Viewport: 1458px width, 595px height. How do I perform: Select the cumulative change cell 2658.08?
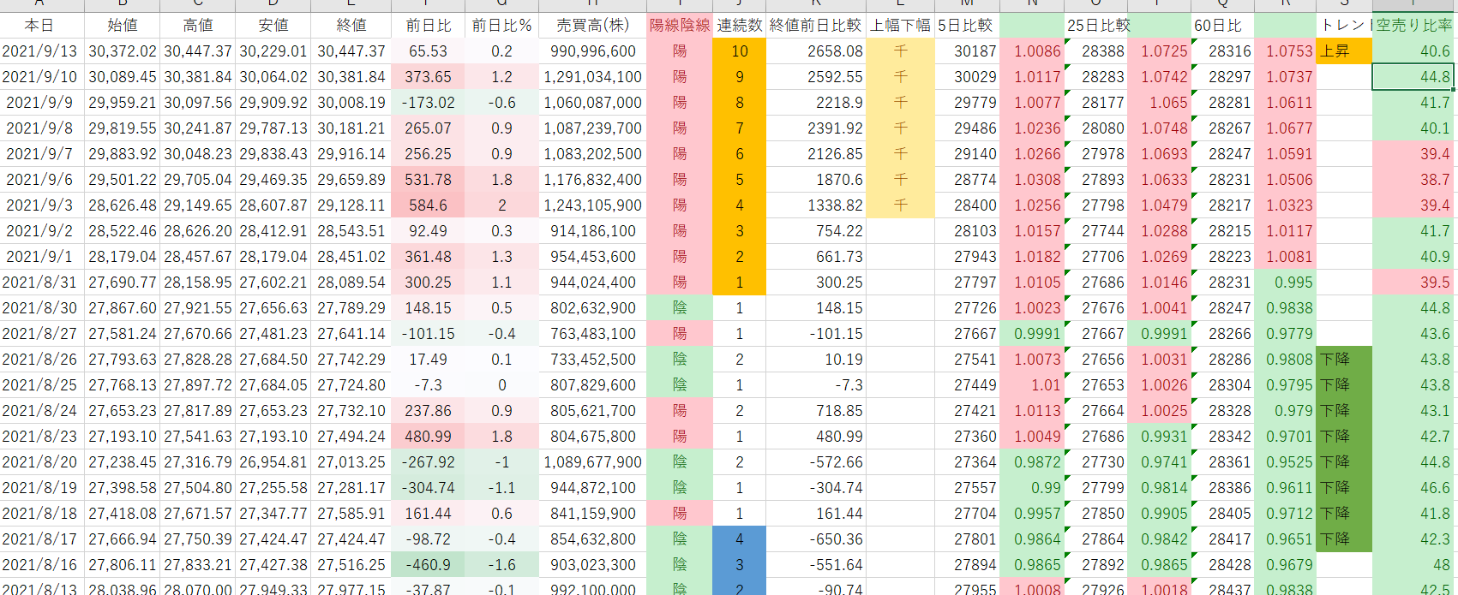point(815,51)
